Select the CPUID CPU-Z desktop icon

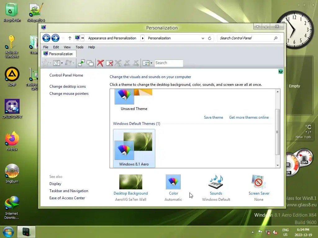(x=12, y=109)
